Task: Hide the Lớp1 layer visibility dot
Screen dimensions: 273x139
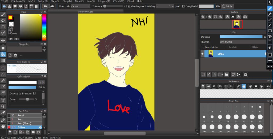Action: pos(202,54)
